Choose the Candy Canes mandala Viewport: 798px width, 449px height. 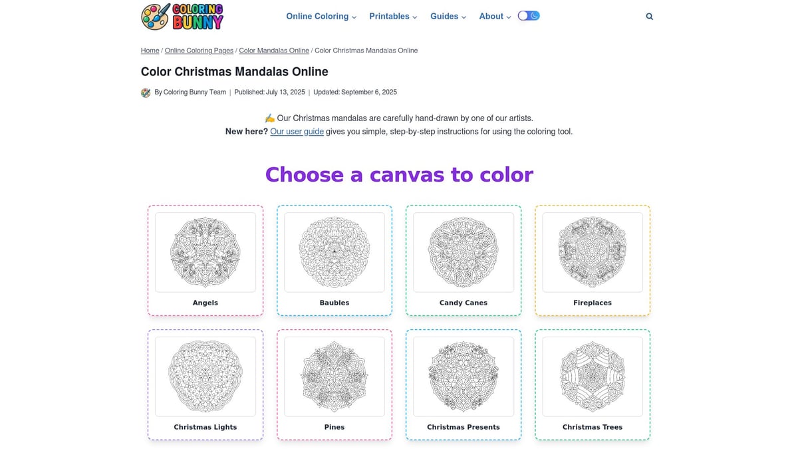[463, 259]
